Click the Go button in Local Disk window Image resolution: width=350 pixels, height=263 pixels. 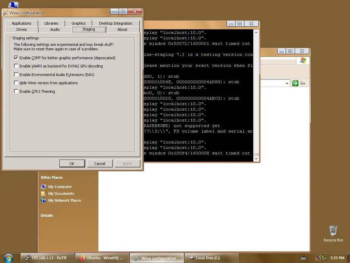299,83
